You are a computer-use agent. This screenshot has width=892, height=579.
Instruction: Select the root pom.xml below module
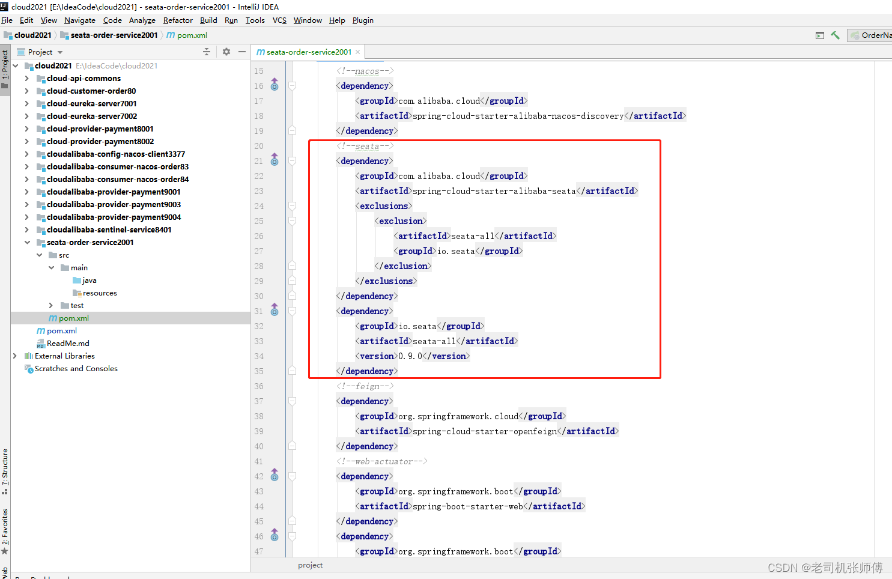[x=62, y=331]
